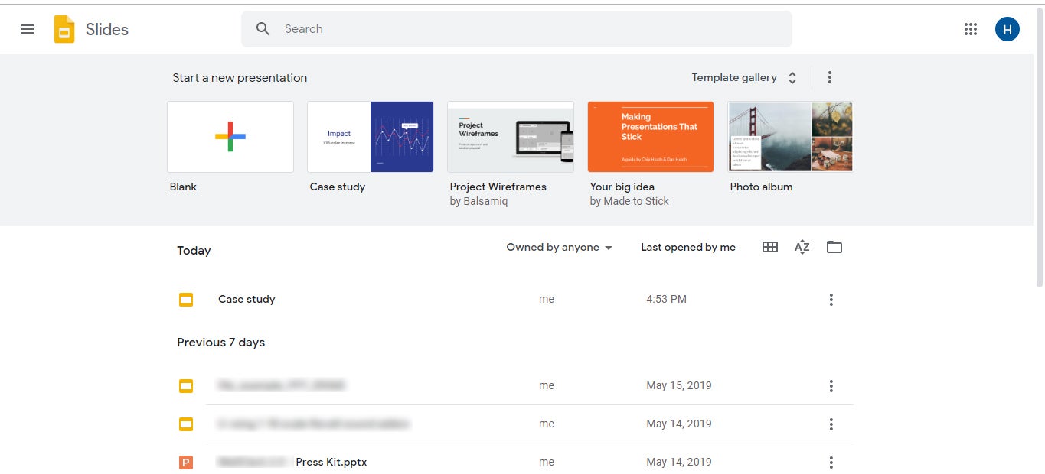Image resolution: width=1045 pixels, height=474 pixels.
Task: Open the Google apps grid
Action: (971, 29)
